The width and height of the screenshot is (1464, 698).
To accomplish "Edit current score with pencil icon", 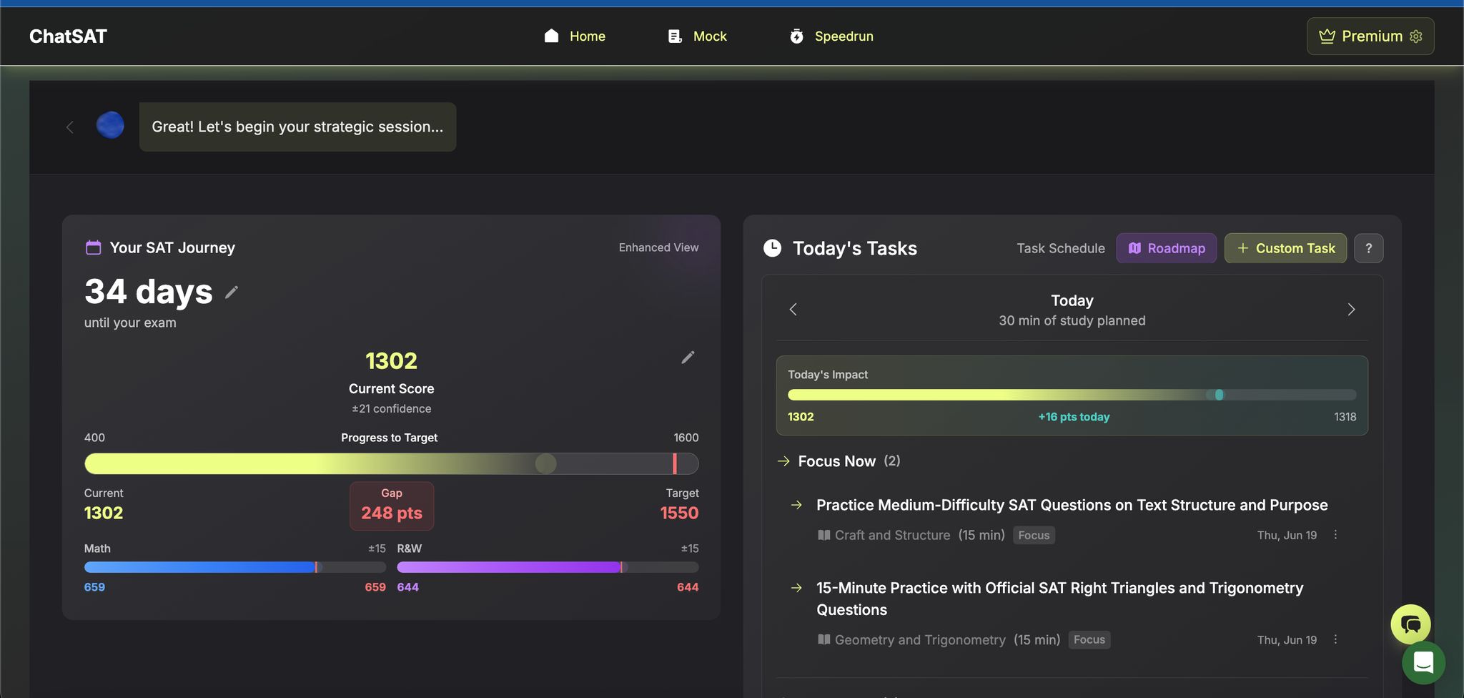I will coord(688,358).
